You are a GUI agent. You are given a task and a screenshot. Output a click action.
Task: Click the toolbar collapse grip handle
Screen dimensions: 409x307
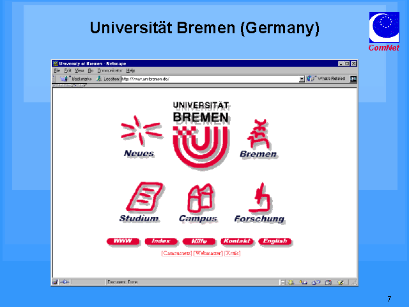pyautogui.click(x=54, y=79)
